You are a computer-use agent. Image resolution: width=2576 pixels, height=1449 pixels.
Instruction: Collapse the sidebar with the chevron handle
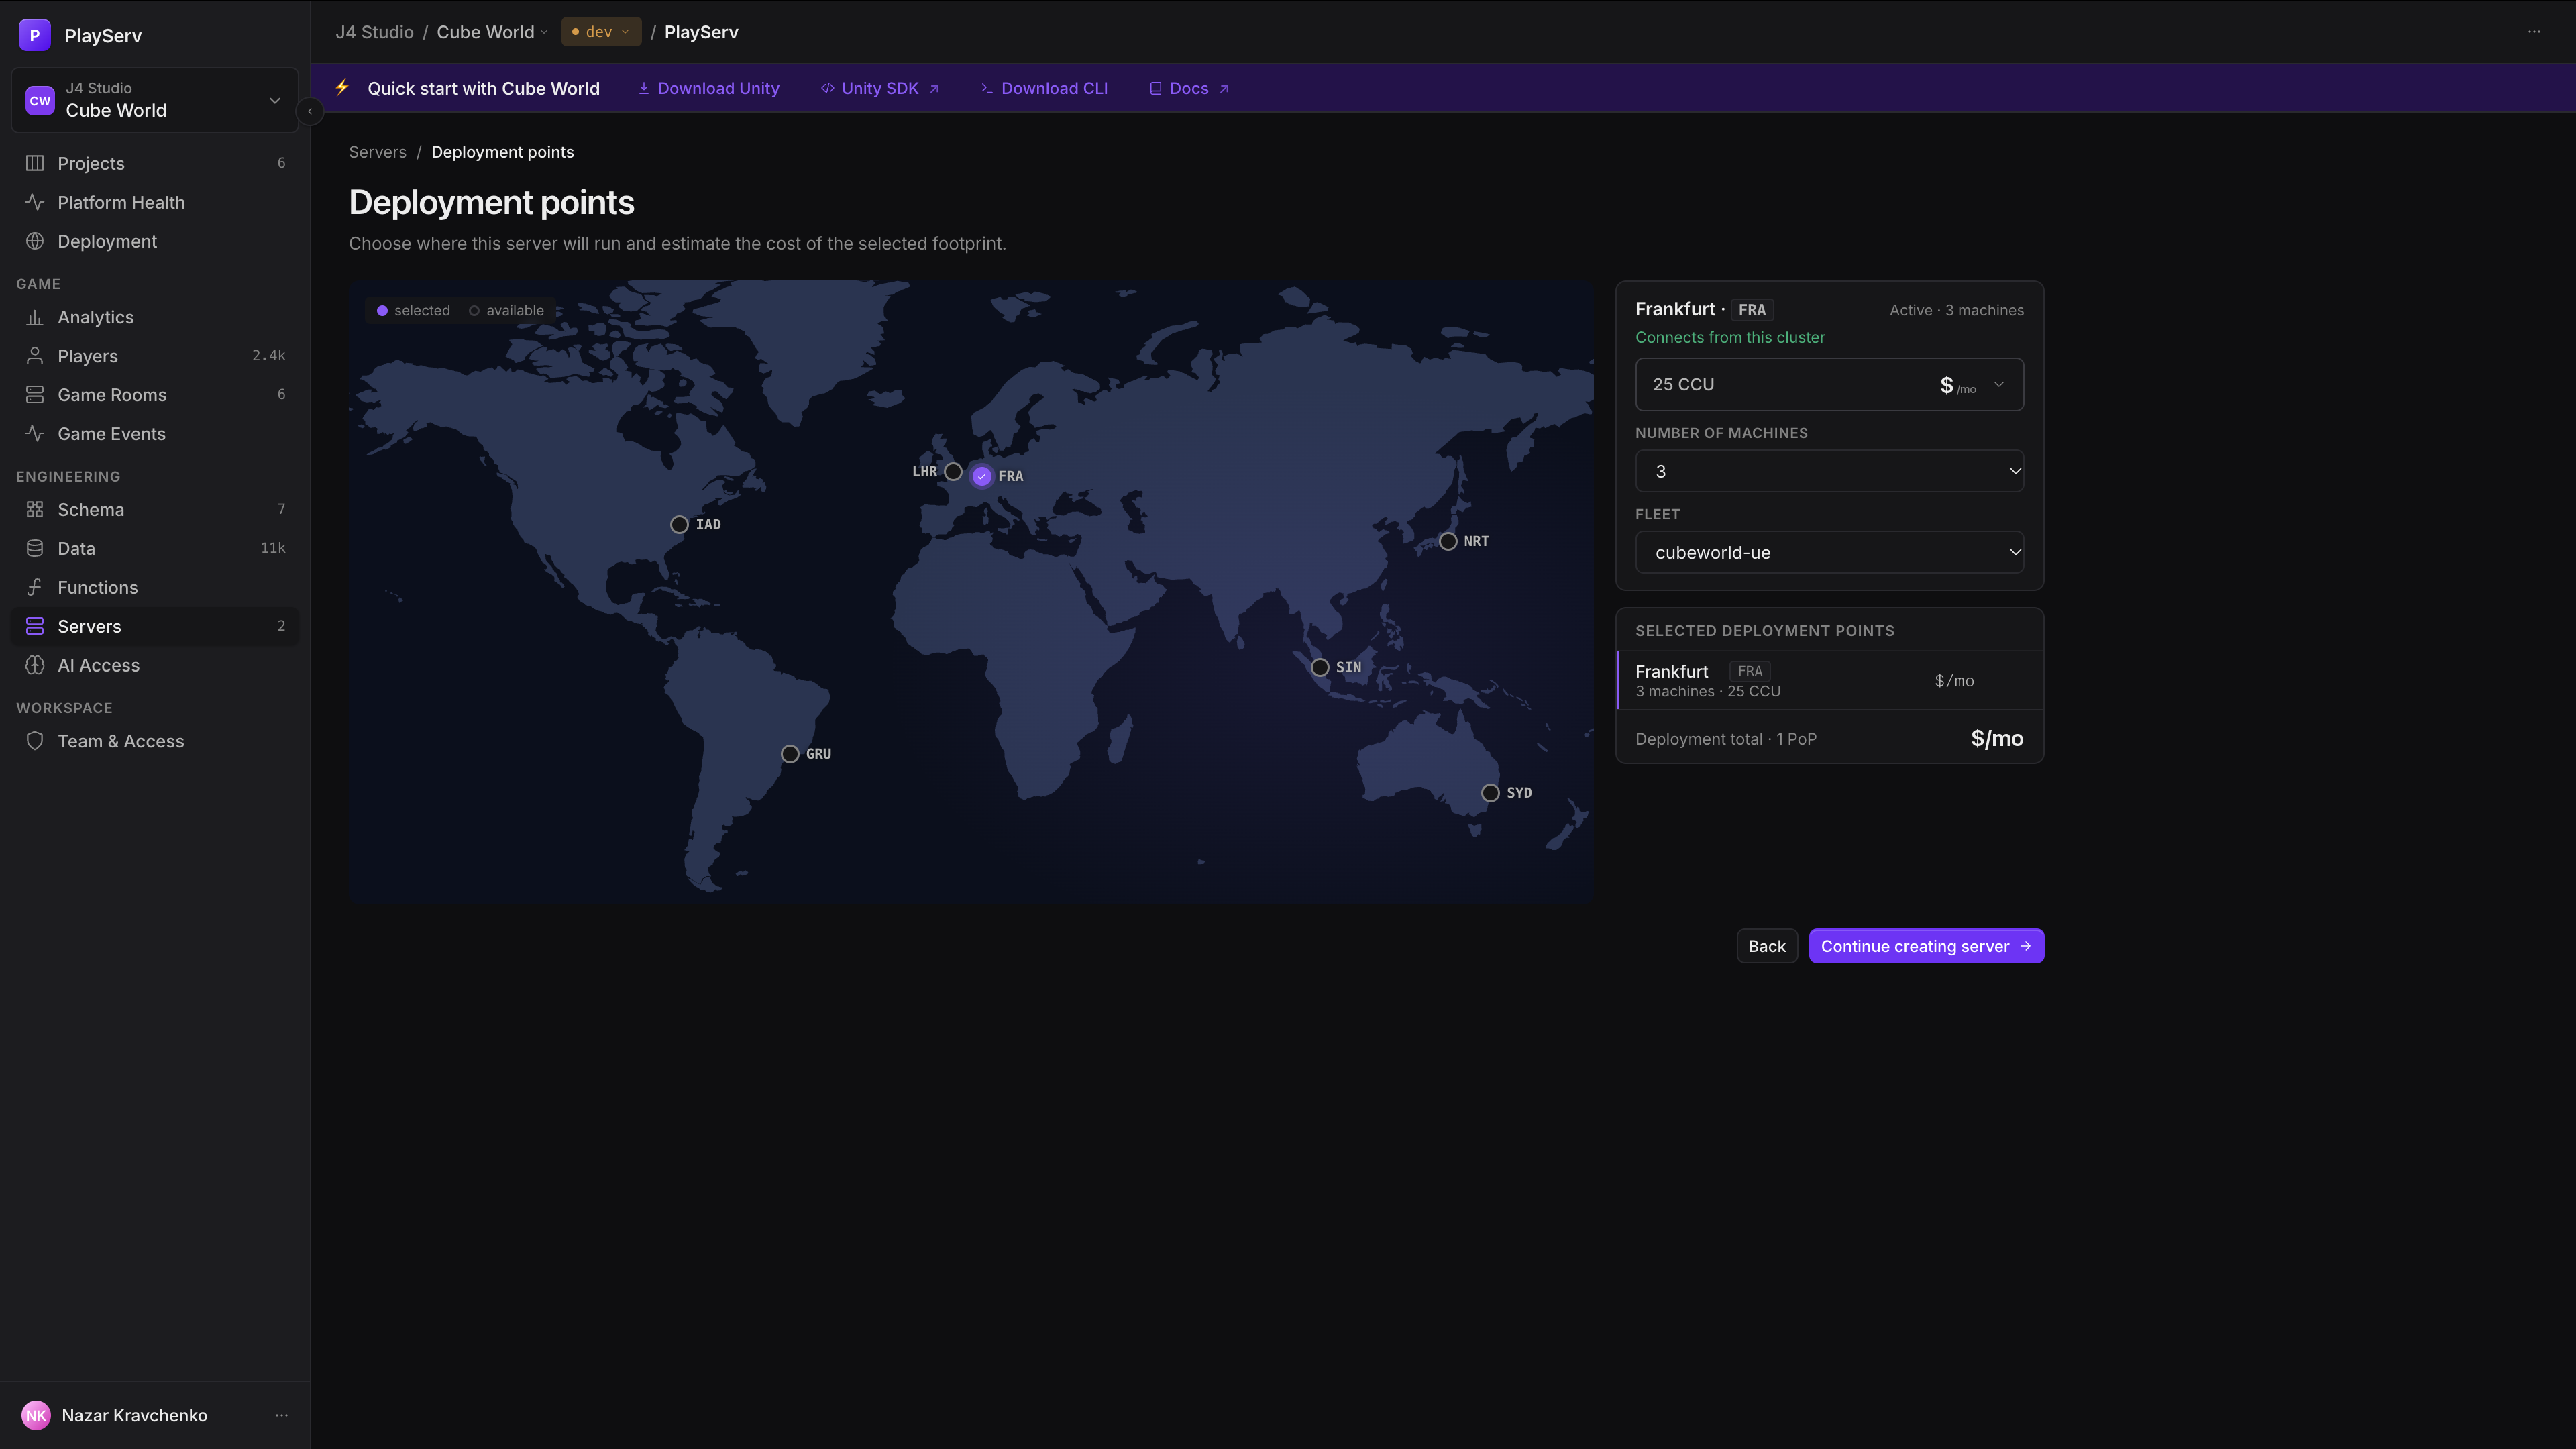pos(310,111)
